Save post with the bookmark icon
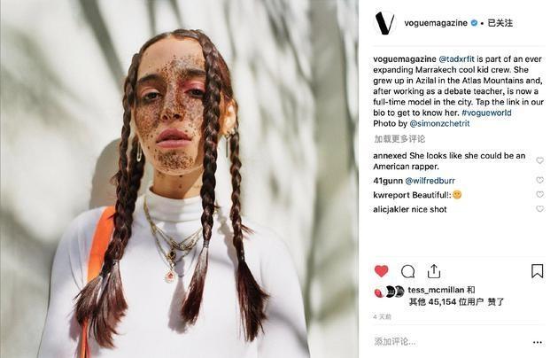Viewport: 558px width, 358px height. pos(537,271)
